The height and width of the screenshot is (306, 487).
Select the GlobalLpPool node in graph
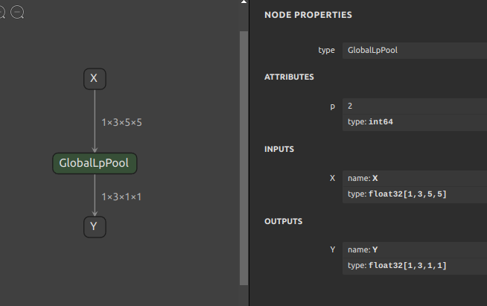coord(95,163)
